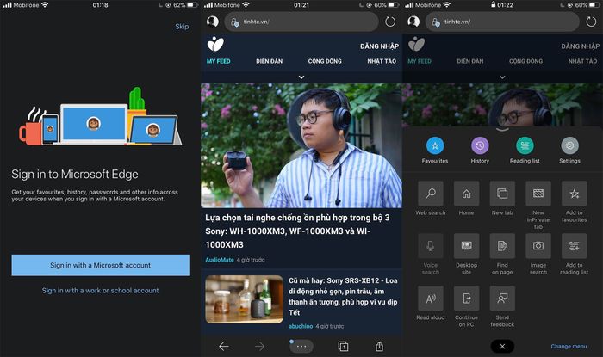Reload the page in the right screen
The width and height of the screenshot is (603, 357).
click(591, 22)
